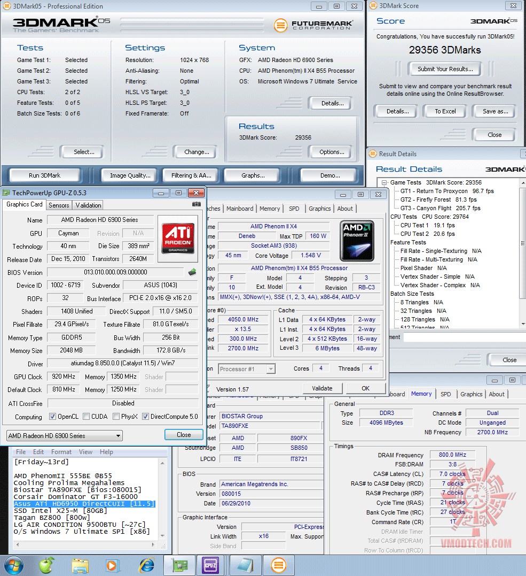Switch to CPU-Z taskbar icon
Viewport: 526px width, 576px height.
pos(210,566)
